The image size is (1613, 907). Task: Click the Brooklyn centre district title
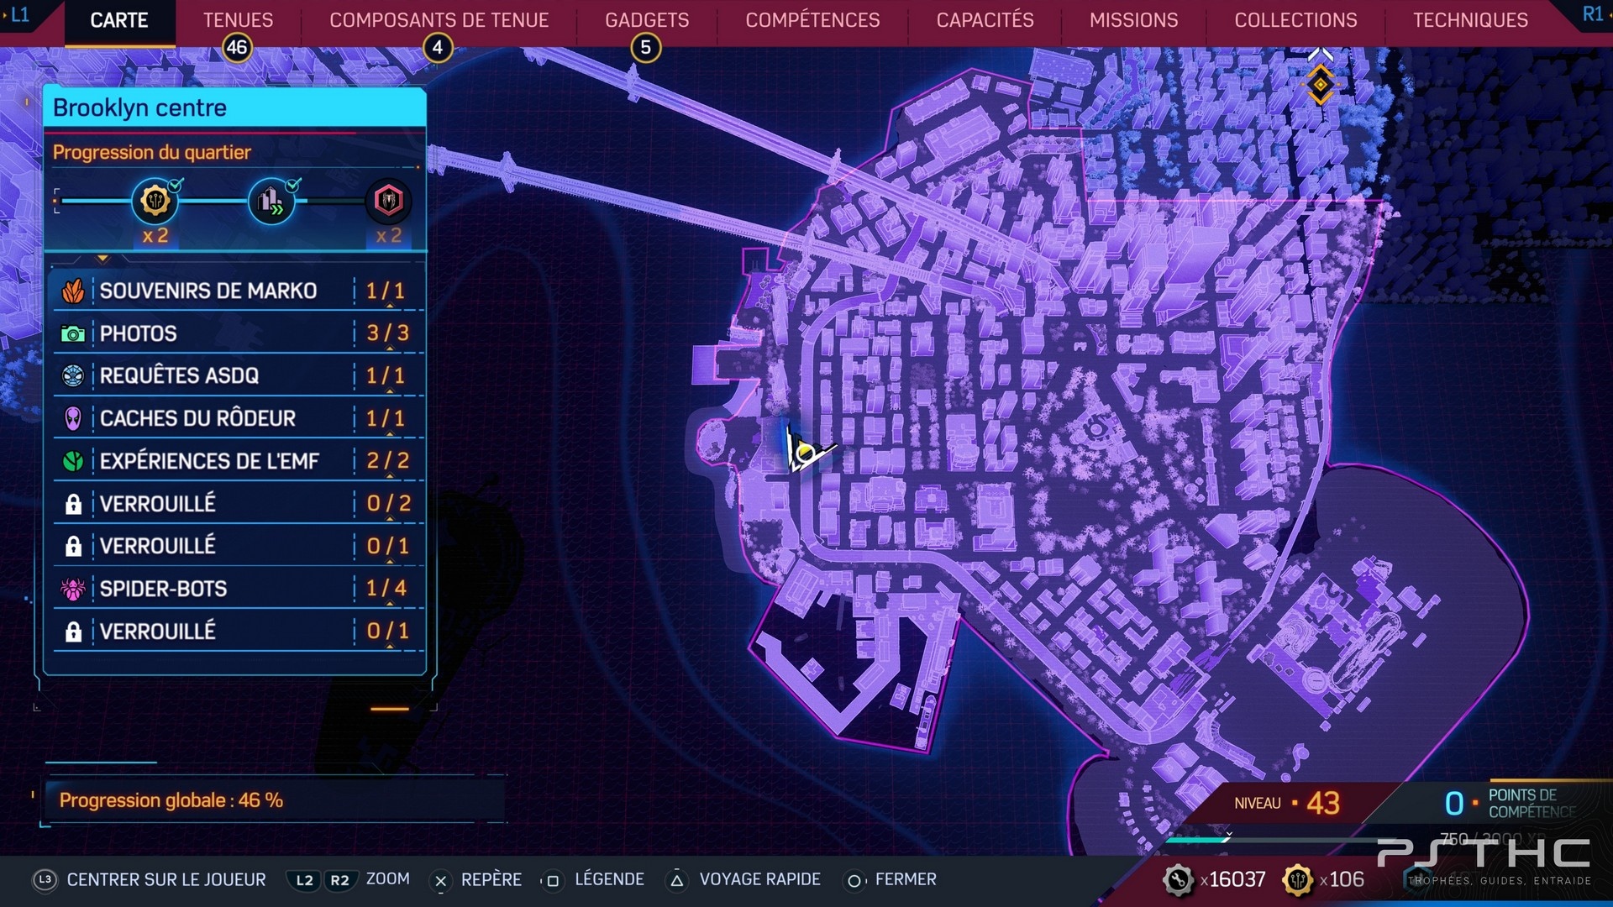139,108
